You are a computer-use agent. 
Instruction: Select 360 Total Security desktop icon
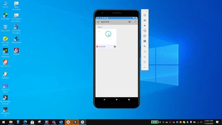coord(6,41)
